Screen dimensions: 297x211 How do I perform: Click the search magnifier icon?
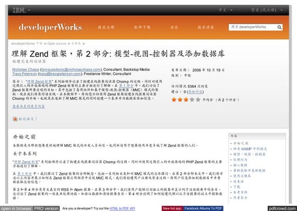pos(279,27)
